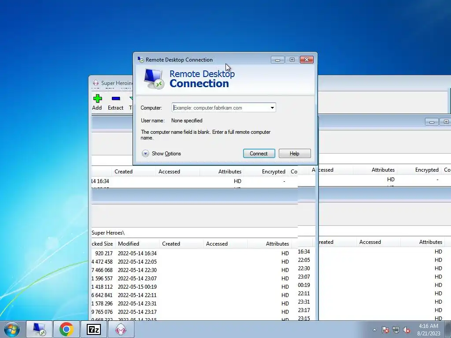Sort by the Modified column header

pos(137,244)
